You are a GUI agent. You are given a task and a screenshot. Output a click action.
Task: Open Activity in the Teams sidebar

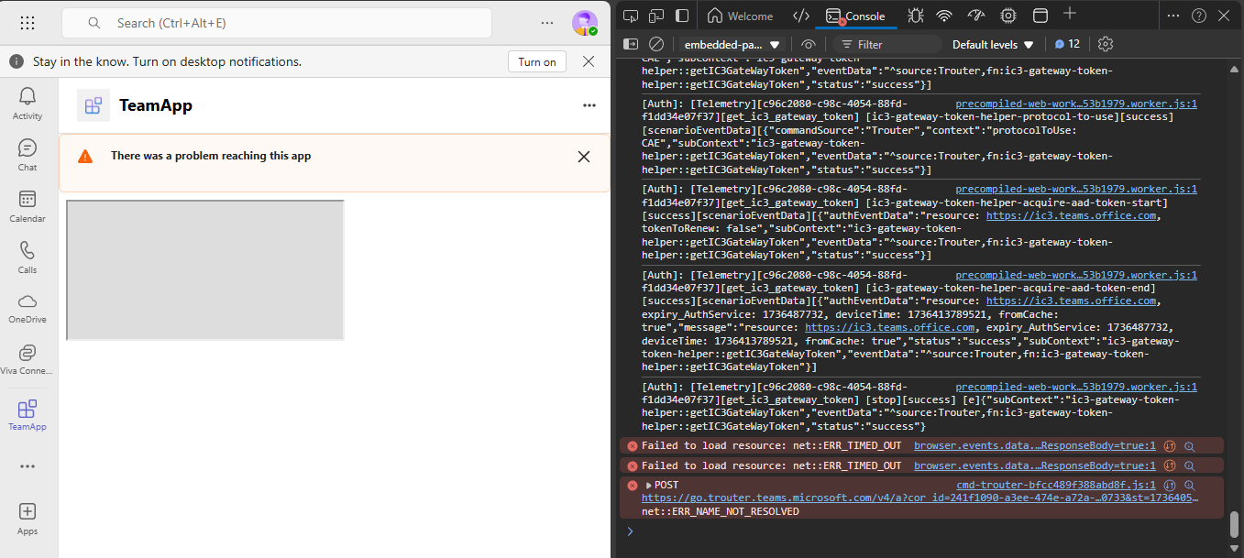coord(28,103)
